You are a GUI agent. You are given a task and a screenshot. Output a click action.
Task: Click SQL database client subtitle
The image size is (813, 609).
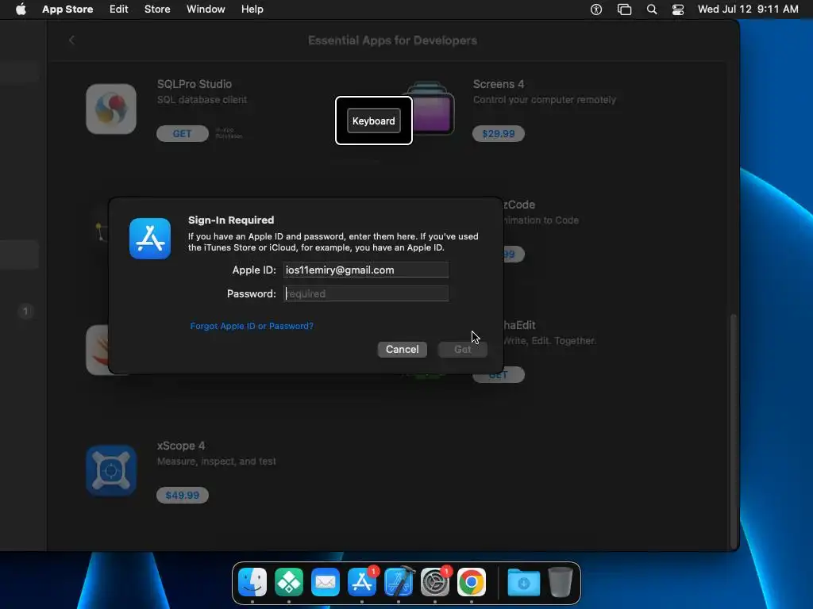tap(202, 99)
